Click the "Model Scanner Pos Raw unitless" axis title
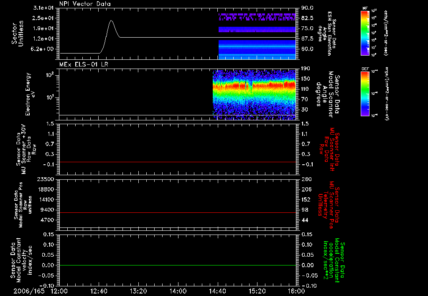This screenshot has width=428, height=296. click(x=23, y=205)
